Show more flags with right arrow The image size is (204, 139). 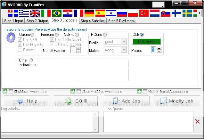[x=200, y=13]
